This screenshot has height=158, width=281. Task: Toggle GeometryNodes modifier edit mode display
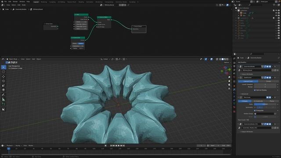click(x=265, y=67)
